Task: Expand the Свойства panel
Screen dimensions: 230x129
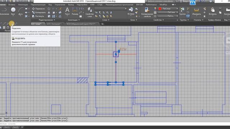Action: click(158, 20)
